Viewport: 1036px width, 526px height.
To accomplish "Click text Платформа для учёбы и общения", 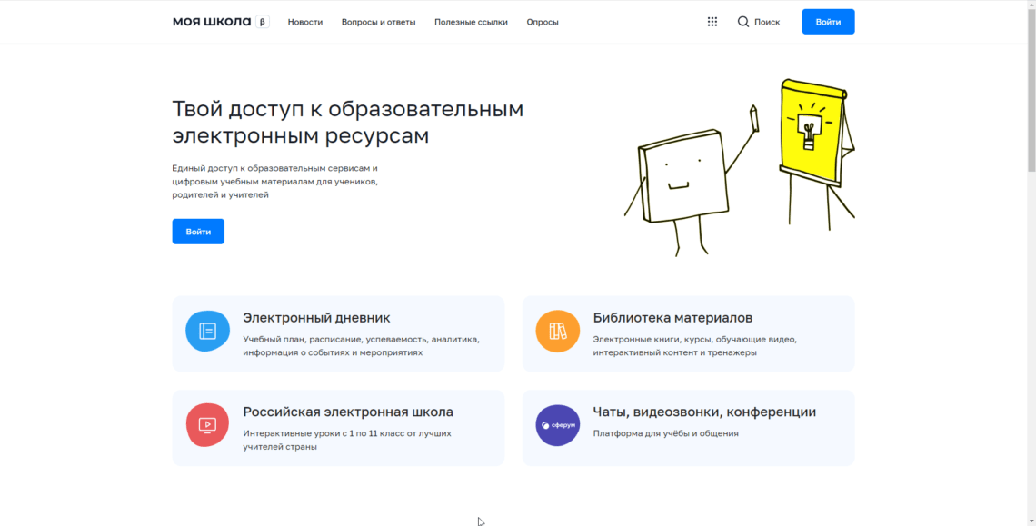I will pos(666,433).
